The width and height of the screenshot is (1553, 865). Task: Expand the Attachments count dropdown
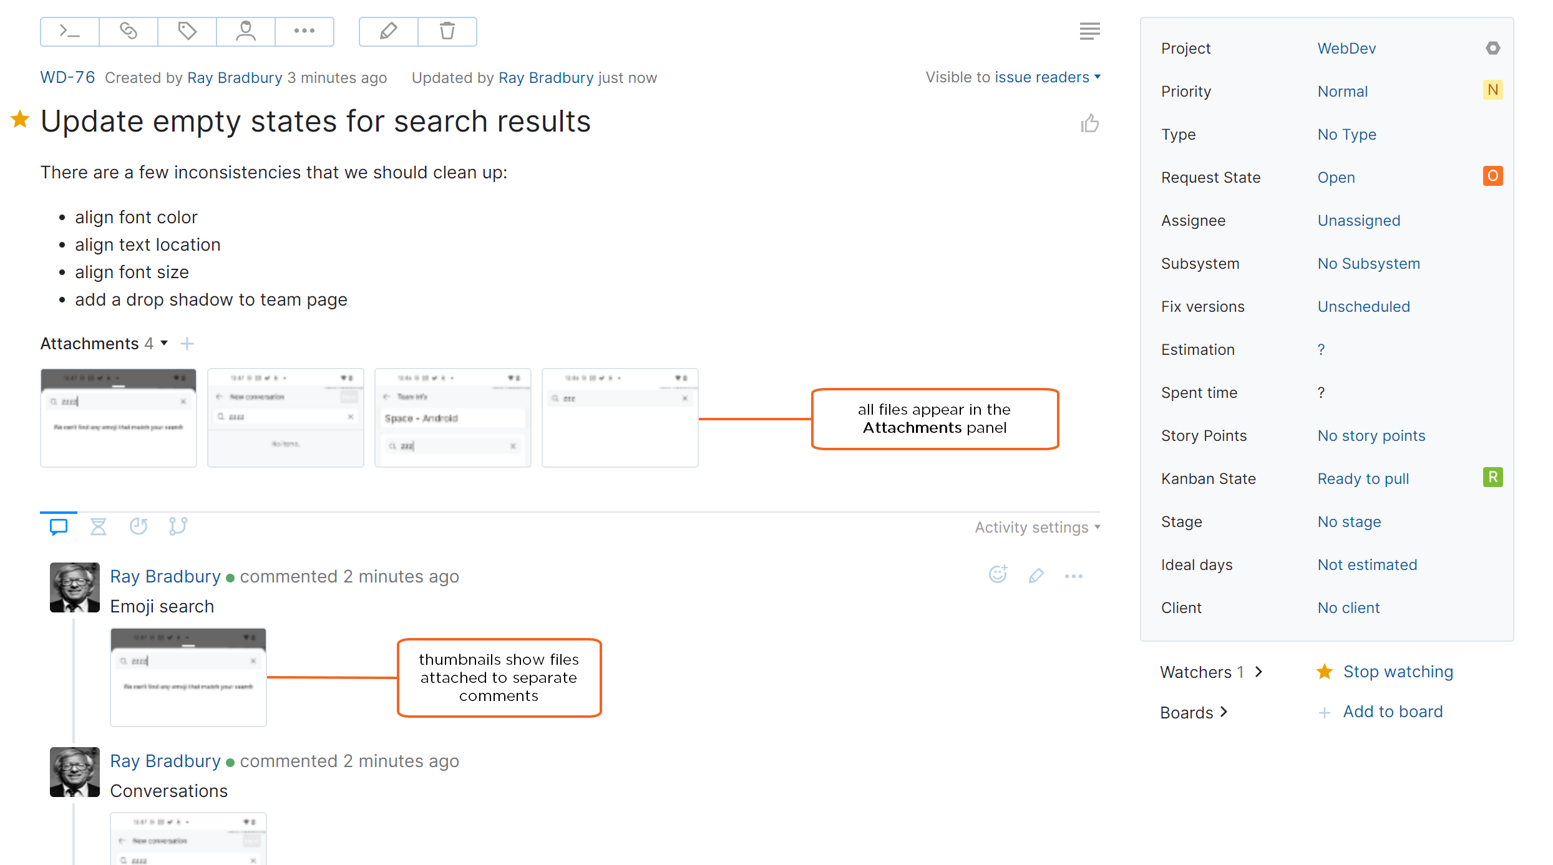(163, 344)
